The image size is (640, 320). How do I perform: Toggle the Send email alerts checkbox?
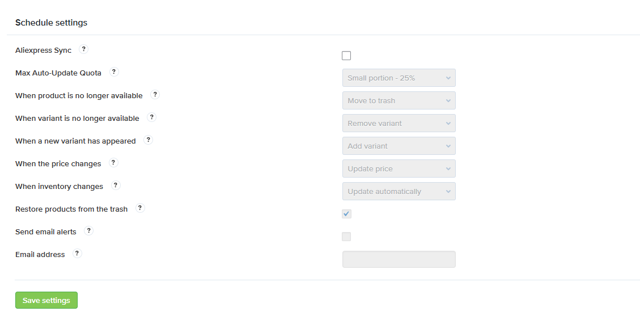click(346, 237)
